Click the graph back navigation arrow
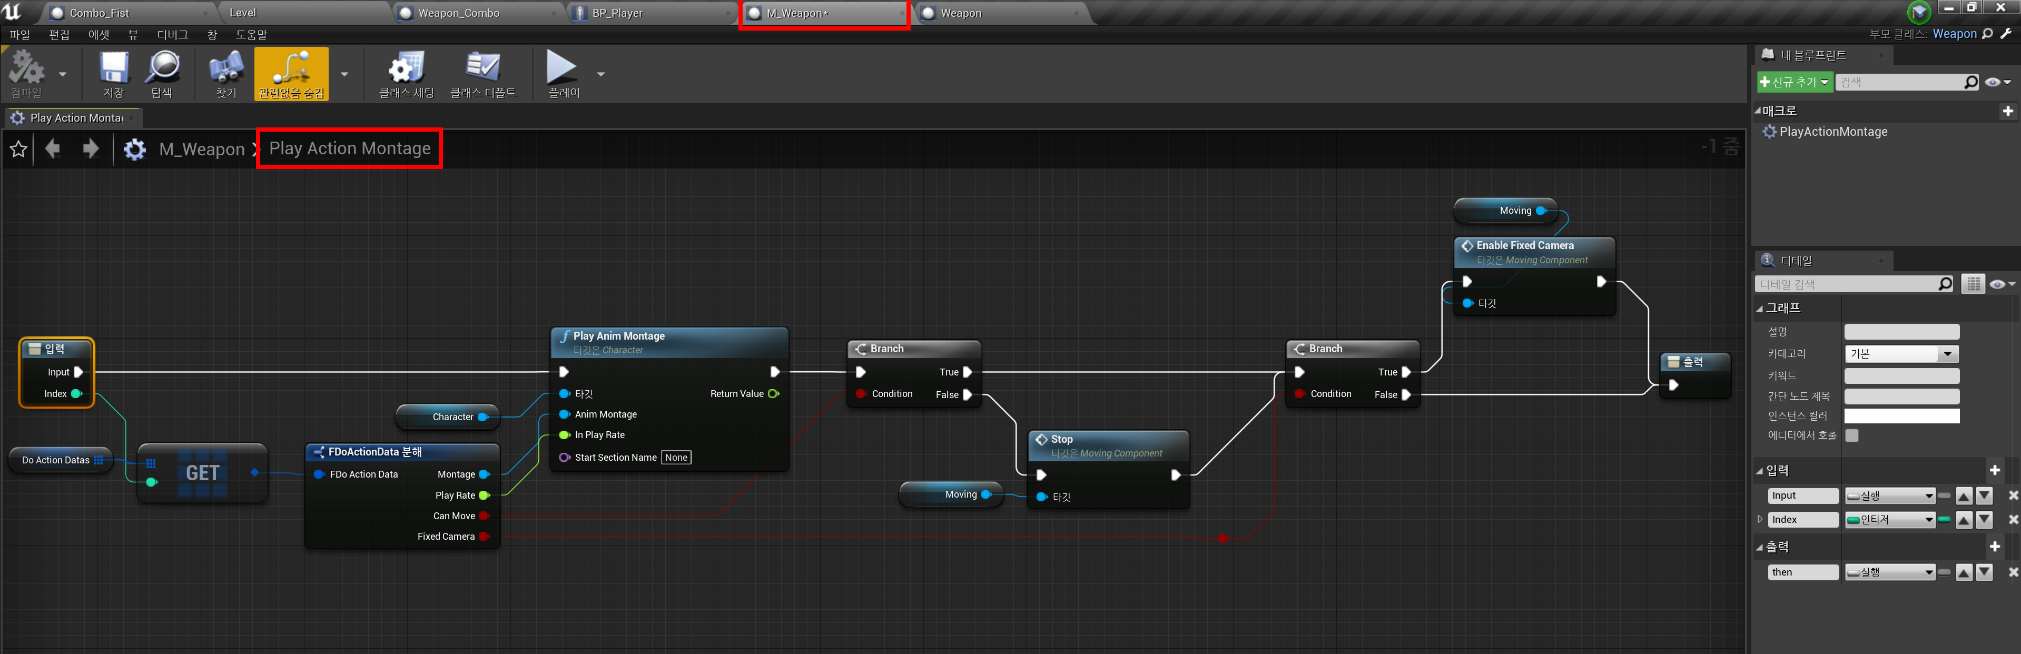Image resolution: width=2021 pixels, height=654 pixels. [x=53, y=148]
